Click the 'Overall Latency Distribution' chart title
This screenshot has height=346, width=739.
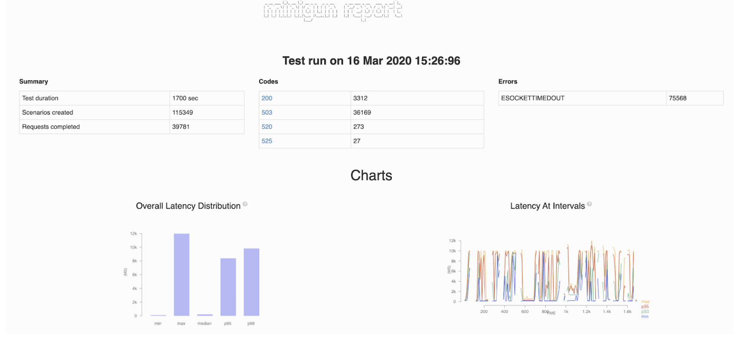pos(188,206)
